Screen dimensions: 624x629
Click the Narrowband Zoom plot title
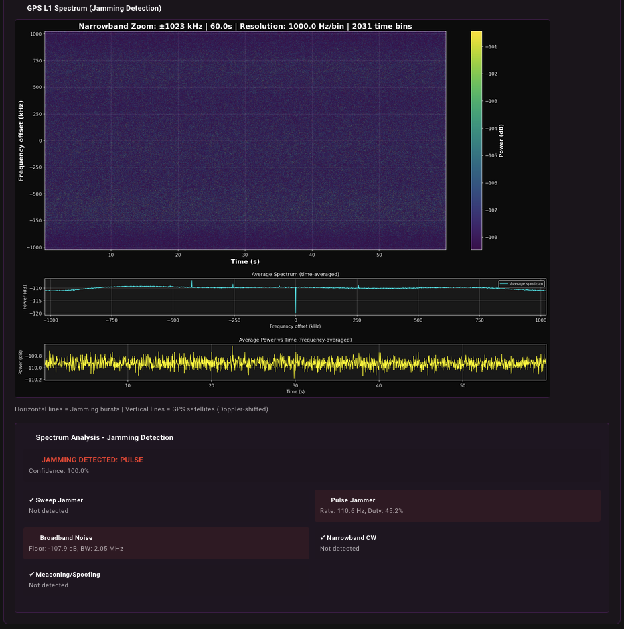tap(245, 26)
